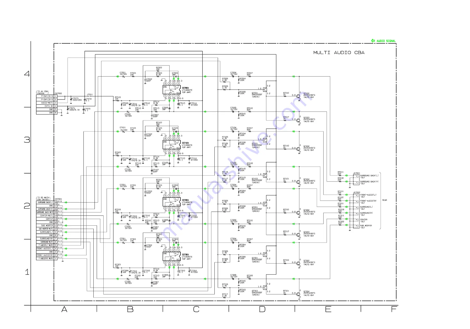Click the "MULTI AUDIO CBA" board title
This screenshot has width=470, height=329.
(339, 52)
